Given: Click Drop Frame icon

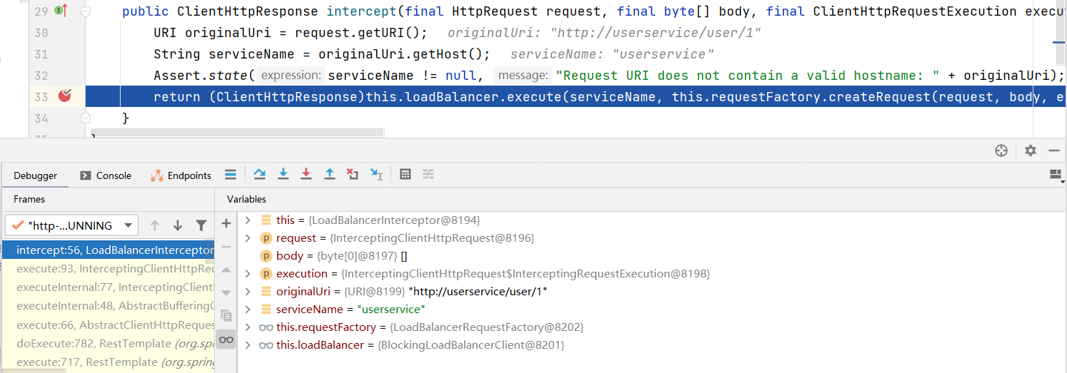Looking at the screenshot, I should (353, 174).
